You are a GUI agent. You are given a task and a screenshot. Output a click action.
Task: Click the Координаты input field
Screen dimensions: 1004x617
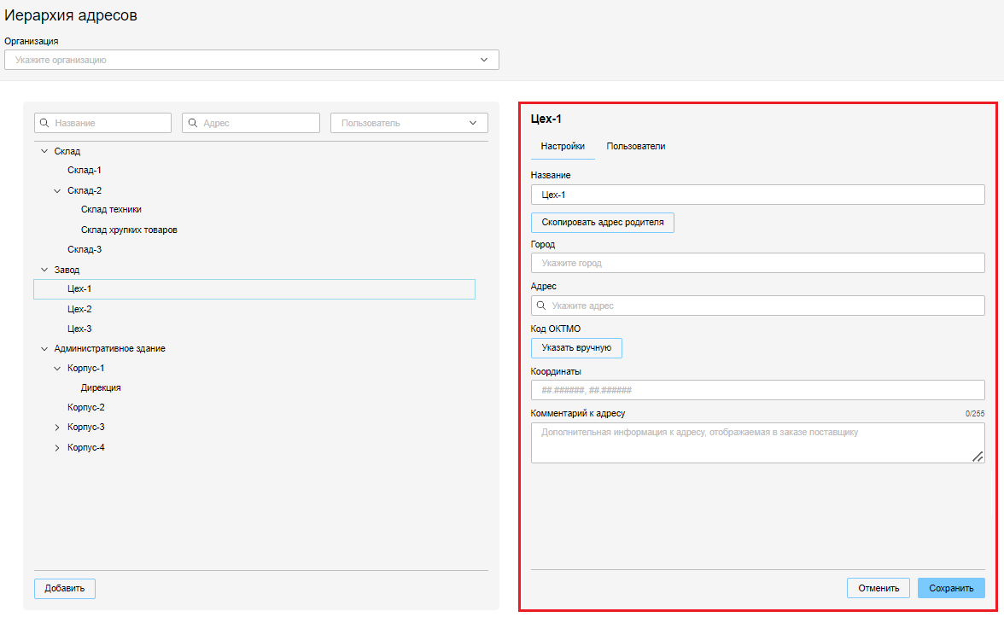757,390
